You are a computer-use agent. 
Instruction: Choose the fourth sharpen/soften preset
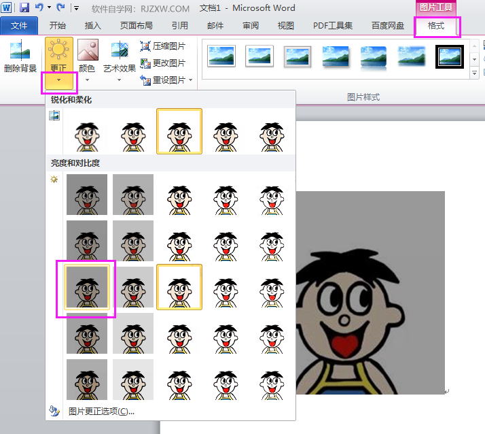click(226, 131)
